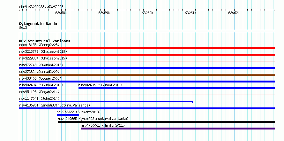Viewport: 284px width, 141px height.
Task: Select the blue nsv433406 variant bar
Action: (147, 82)
